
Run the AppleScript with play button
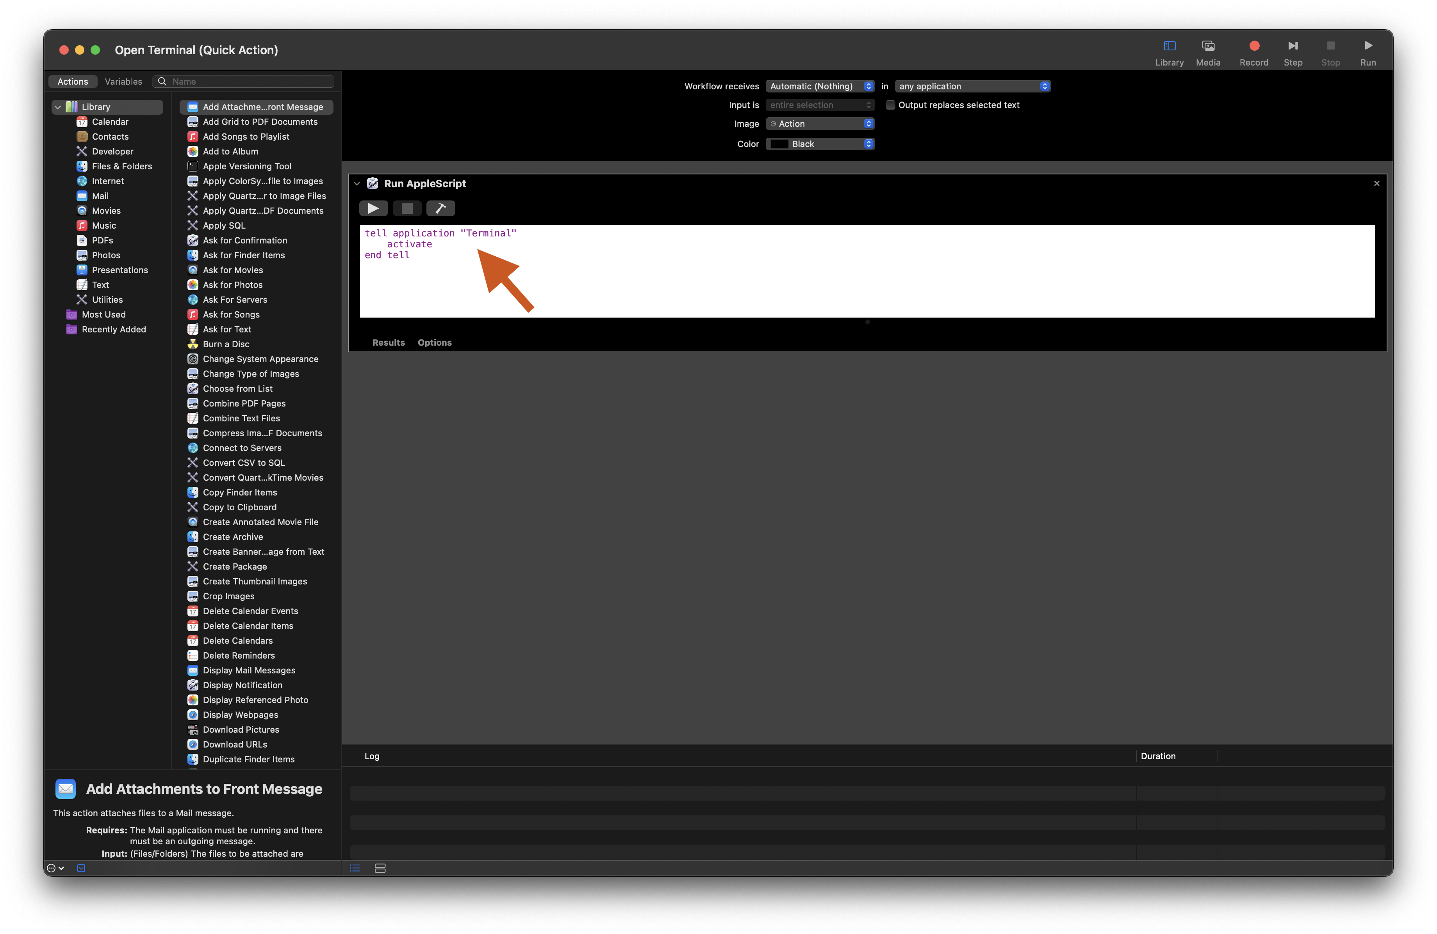pos(373,208)
